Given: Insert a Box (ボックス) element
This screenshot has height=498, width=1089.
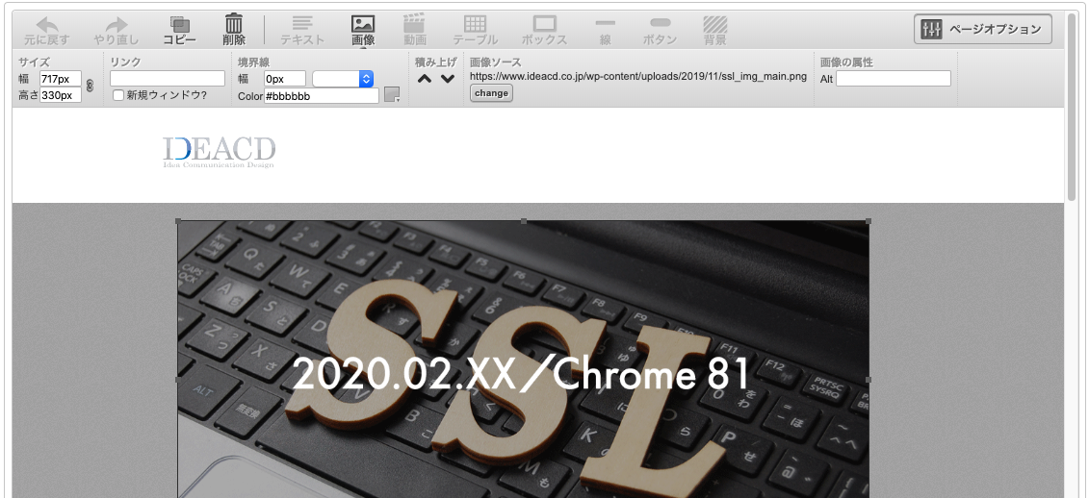Looking at the screenshot, I should point(545,31).
